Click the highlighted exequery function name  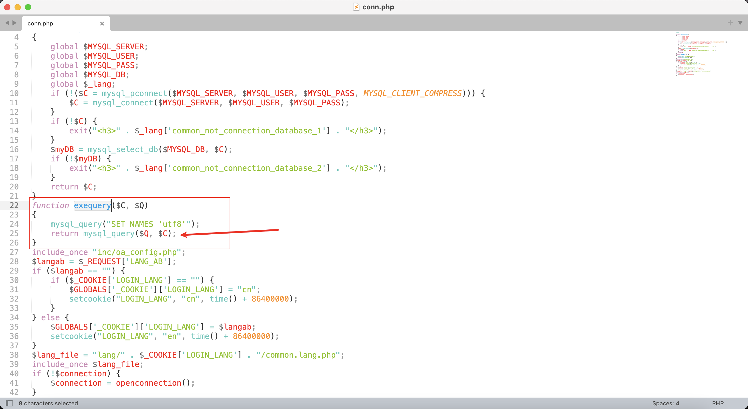click(x=92, y=205)
